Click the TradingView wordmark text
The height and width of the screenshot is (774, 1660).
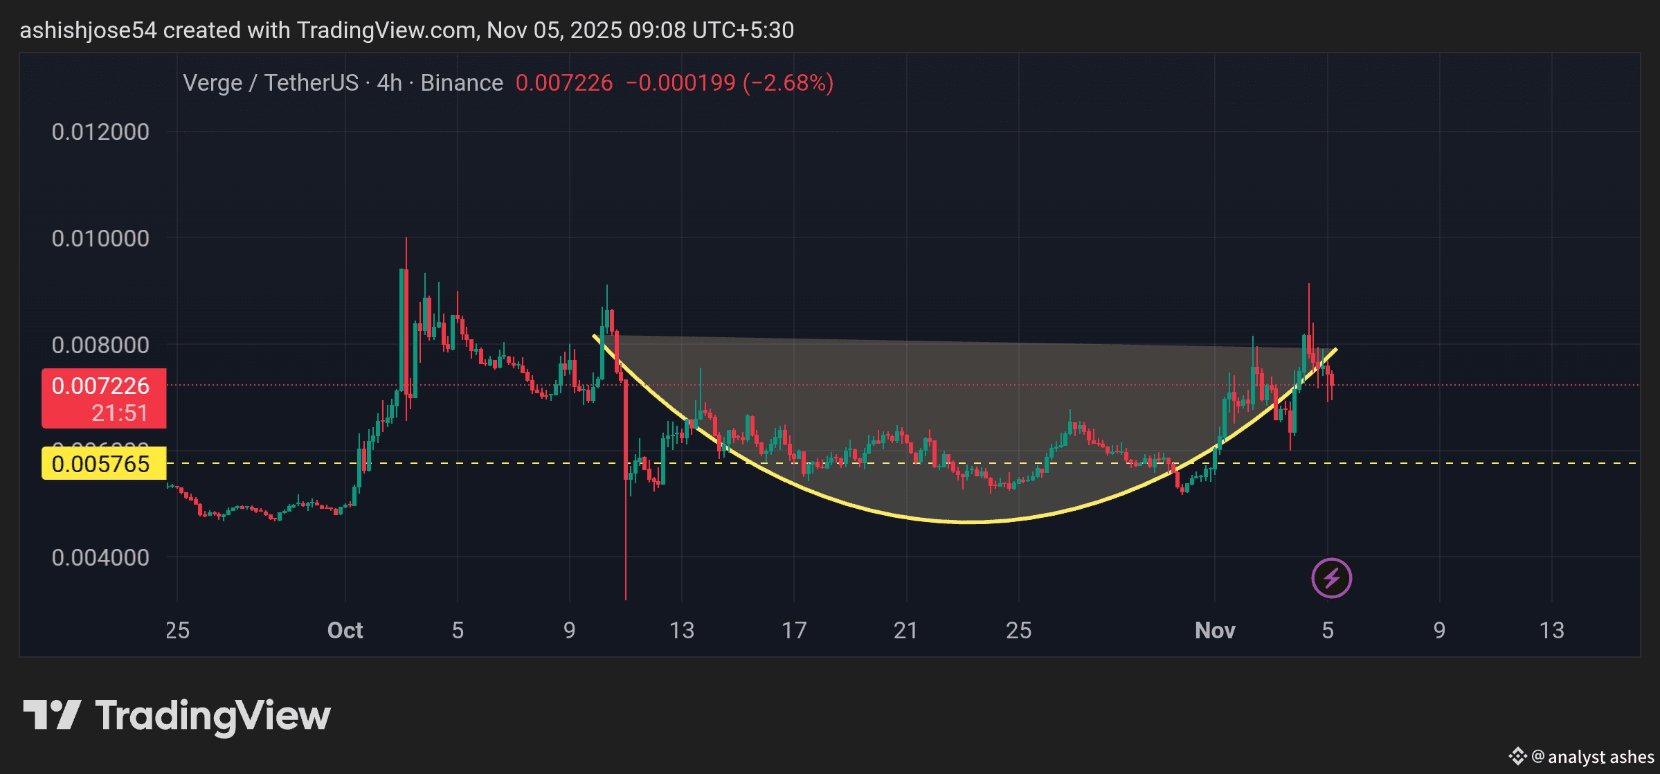coord(213,716)
